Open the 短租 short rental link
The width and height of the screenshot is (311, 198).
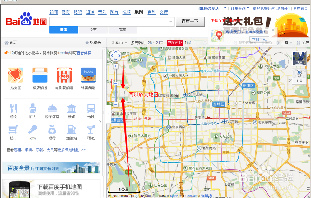17,150
